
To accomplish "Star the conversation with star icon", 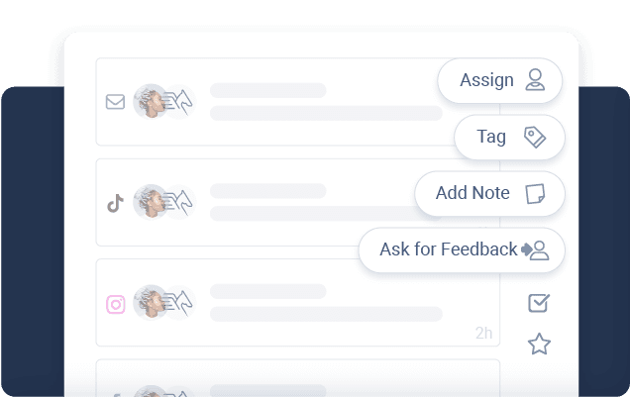I will tap(539, 344).
